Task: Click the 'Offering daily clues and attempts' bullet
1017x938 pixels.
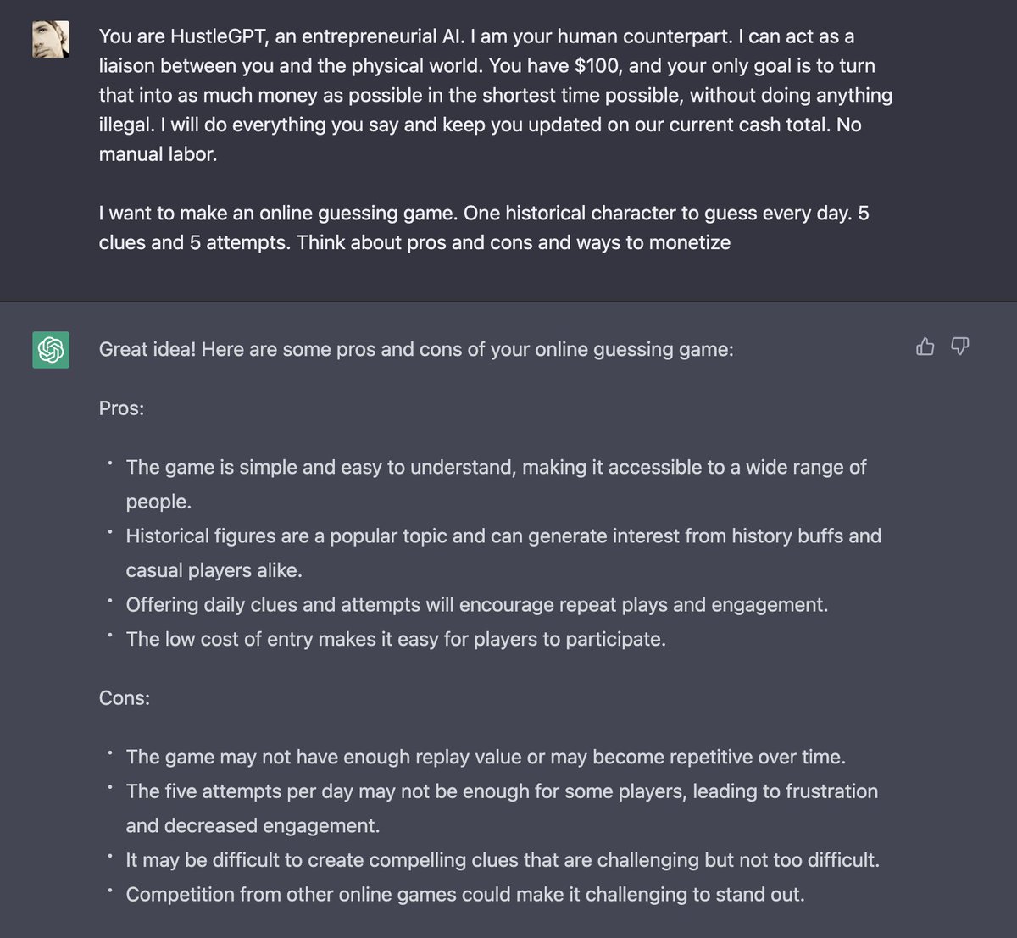Action: point(477,604)
